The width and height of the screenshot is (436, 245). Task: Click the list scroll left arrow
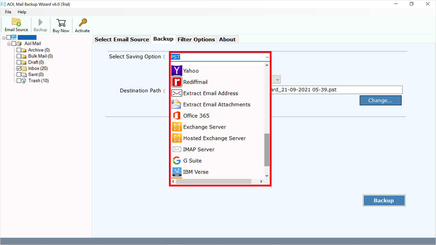click(x=173, y=181)
